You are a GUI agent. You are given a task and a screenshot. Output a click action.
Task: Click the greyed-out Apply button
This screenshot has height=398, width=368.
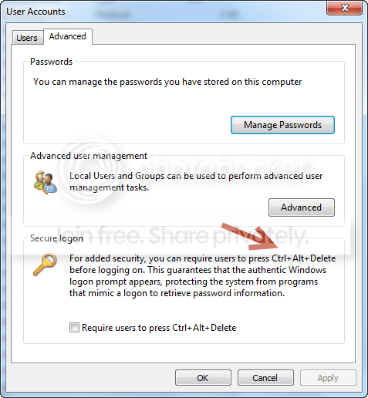328,378
